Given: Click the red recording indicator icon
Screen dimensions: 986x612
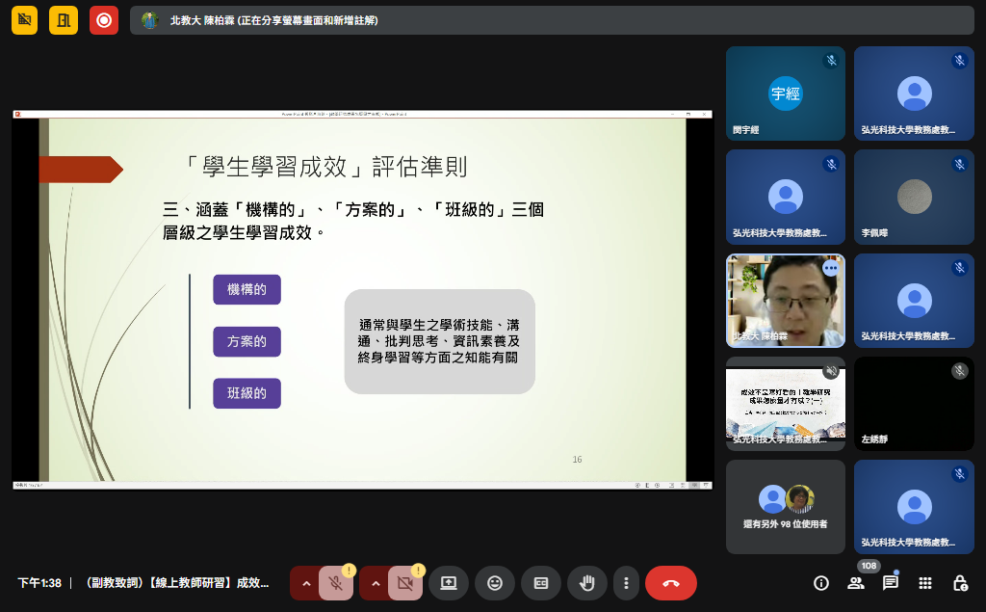Looking at the screenshot, I should [x=104, y=20].
